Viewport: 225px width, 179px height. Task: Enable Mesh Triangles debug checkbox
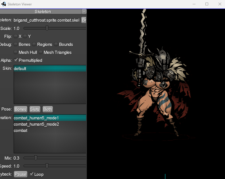coord(41,52)
